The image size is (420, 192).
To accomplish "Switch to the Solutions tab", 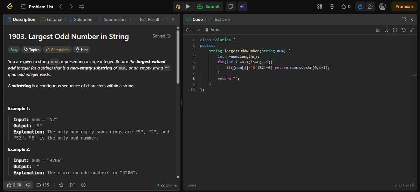I will (80, 20).
